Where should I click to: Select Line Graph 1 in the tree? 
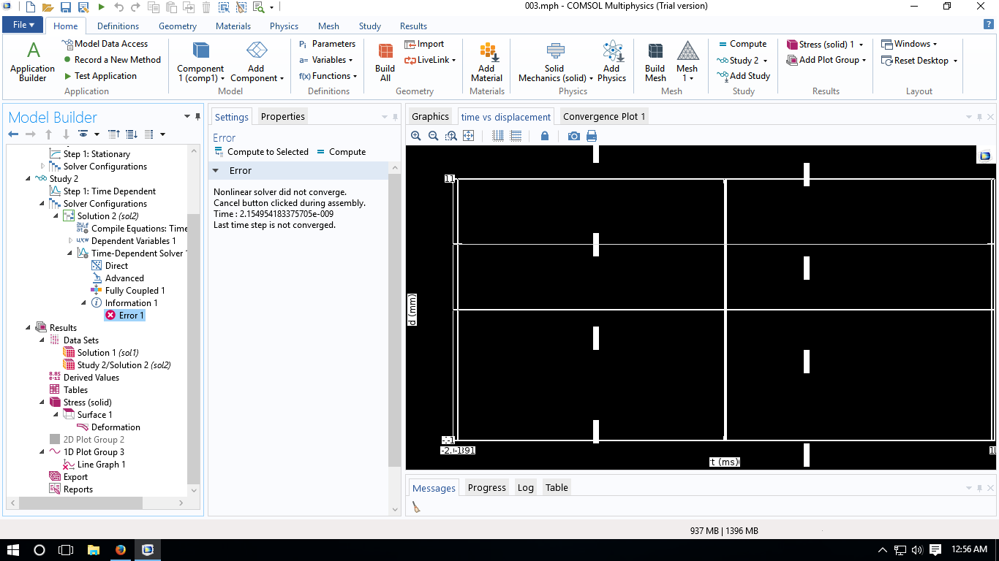click(x=101, y=465)
